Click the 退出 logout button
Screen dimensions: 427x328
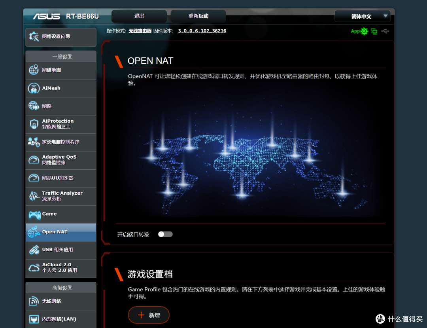139,16
